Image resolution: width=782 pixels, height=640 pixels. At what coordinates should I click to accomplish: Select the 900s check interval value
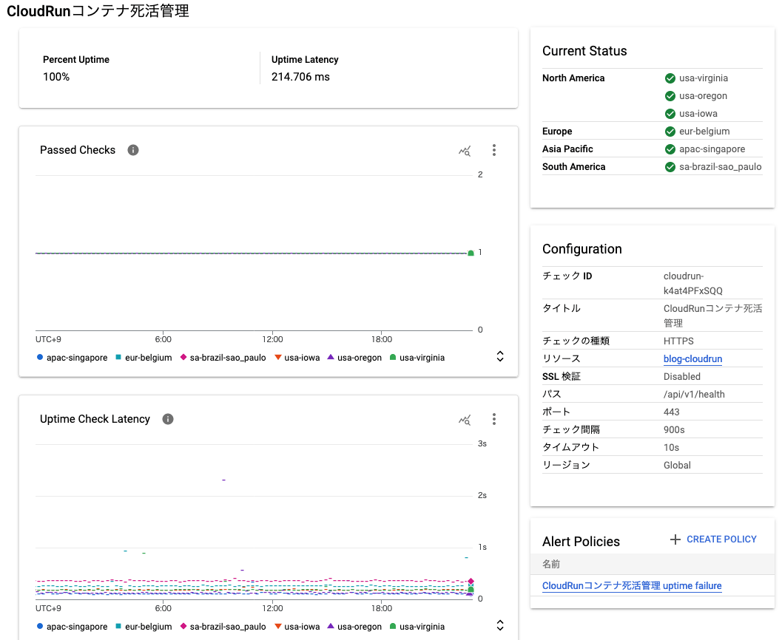pyautogui.click(x=674, y=430)
